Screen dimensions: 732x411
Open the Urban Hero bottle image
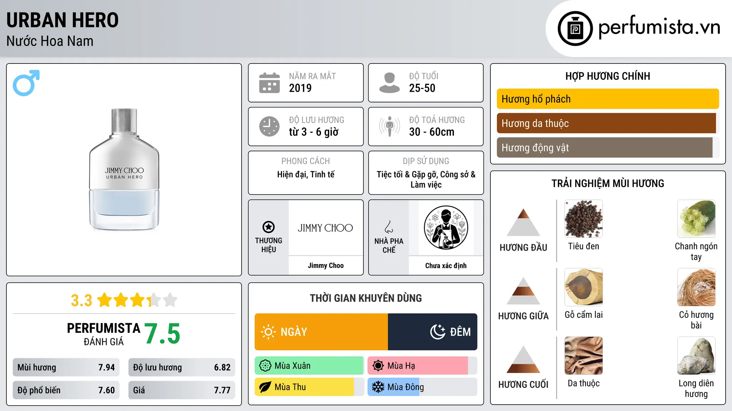(124, 169)
